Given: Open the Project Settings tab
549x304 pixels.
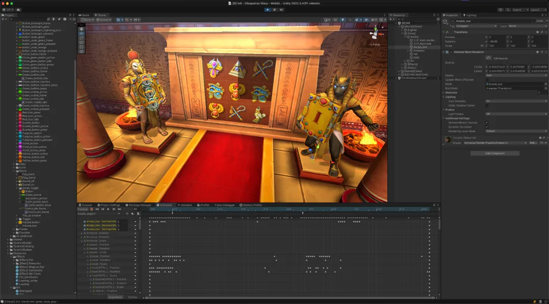Looking at the screenshot, I should [x=109, y=205].
